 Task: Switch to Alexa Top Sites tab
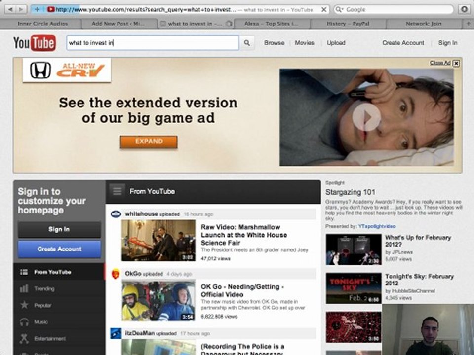click(271, 24)
